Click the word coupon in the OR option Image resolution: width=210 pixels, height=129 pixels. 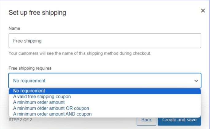(82, 108)
